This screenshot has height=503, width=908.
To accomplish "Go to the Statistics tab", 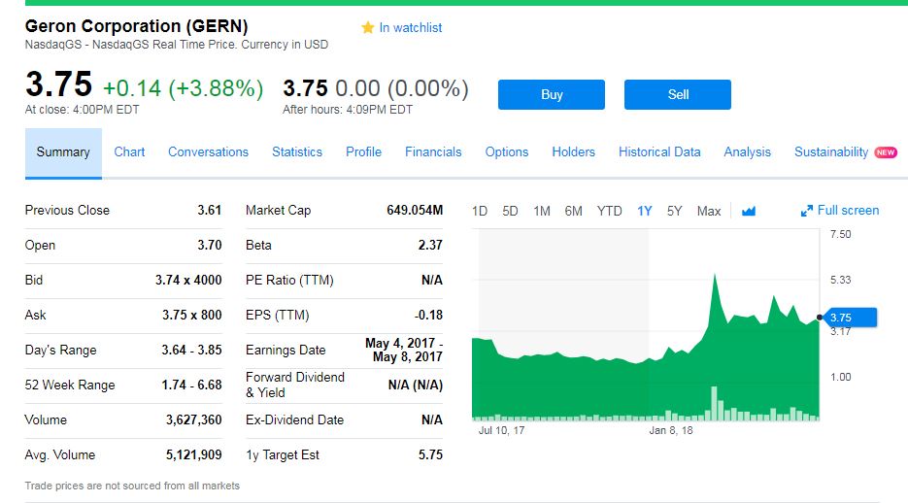I will (x=297, y=151).
